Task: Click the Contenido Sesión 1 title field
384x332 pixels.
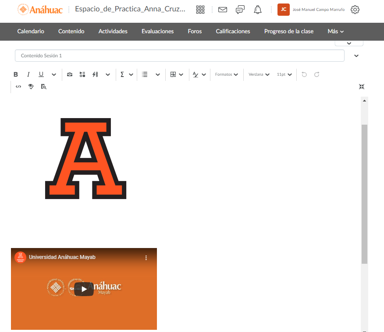Action: click(x=179, y=56)
